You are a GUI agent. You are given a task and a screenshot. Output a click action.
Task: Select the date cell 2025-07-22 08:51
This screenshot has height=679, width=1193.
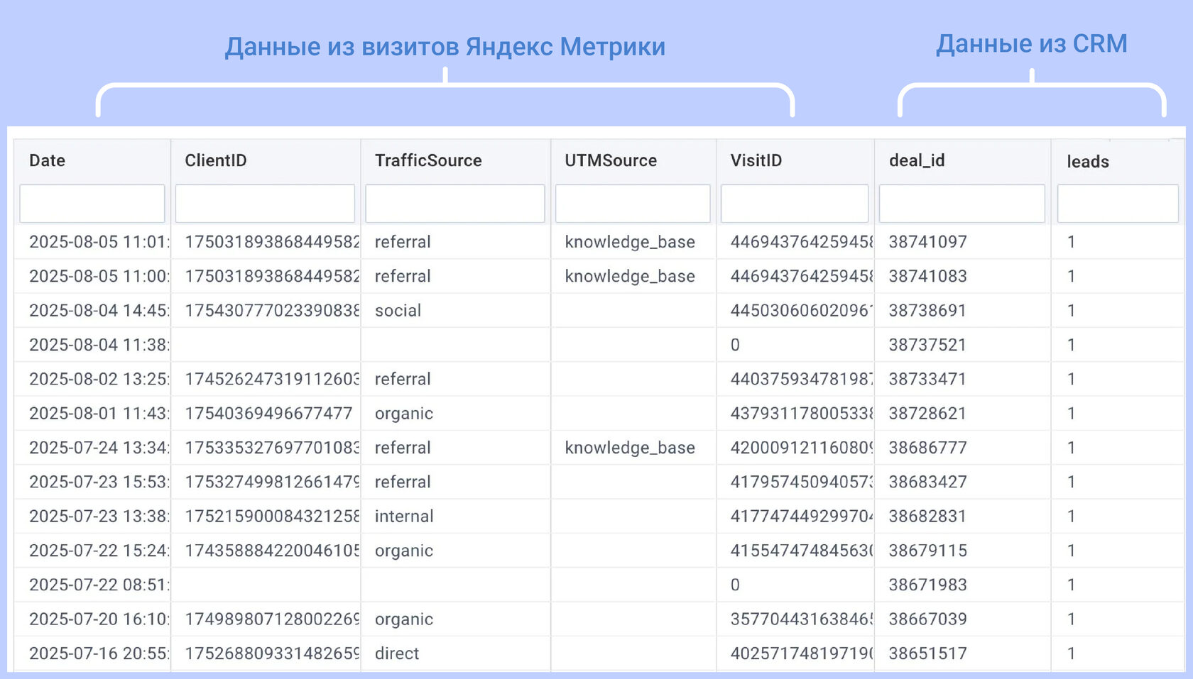[99, 585]
